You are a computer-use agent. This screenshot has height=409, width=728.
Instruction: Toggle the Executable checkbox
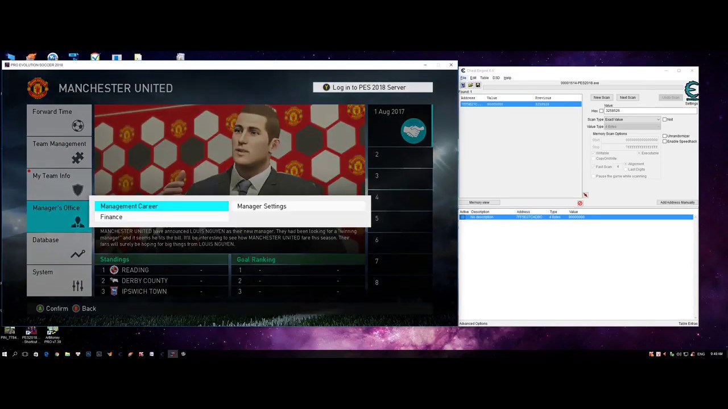[x=639, y=153]
